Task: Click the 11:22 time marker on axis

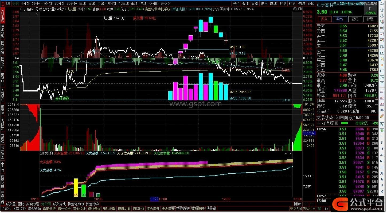Action: [154, 199]
